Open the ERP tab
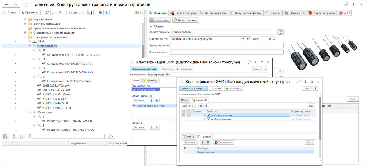 344,13
